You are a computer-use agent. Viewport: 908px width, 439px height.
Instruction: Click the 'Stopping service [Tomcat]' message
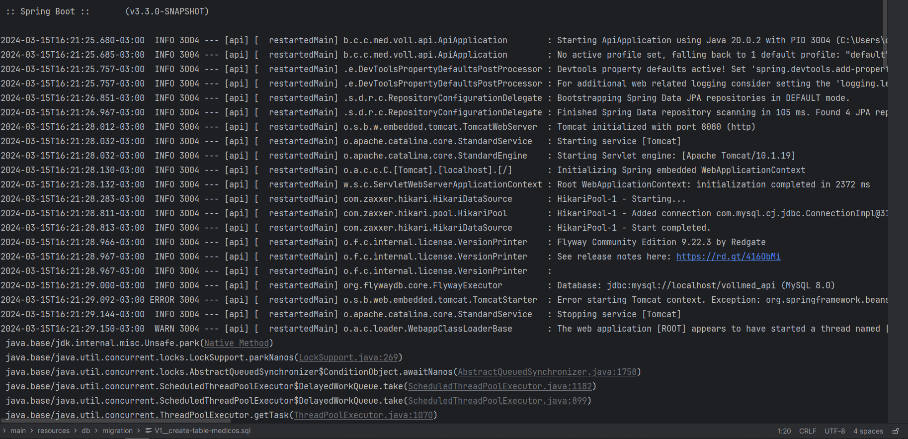pos(619,314)
